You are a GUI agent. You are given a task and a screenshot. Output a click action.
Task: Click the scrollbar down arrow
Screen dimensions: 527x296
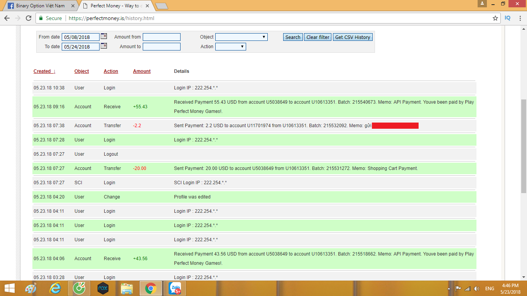[x=524, y=277]
